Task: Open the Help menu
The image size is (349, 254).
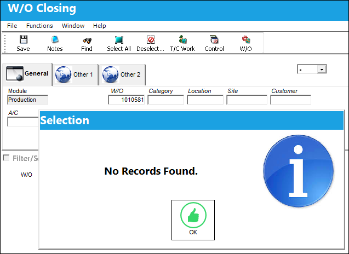Action: pos(99,26)
